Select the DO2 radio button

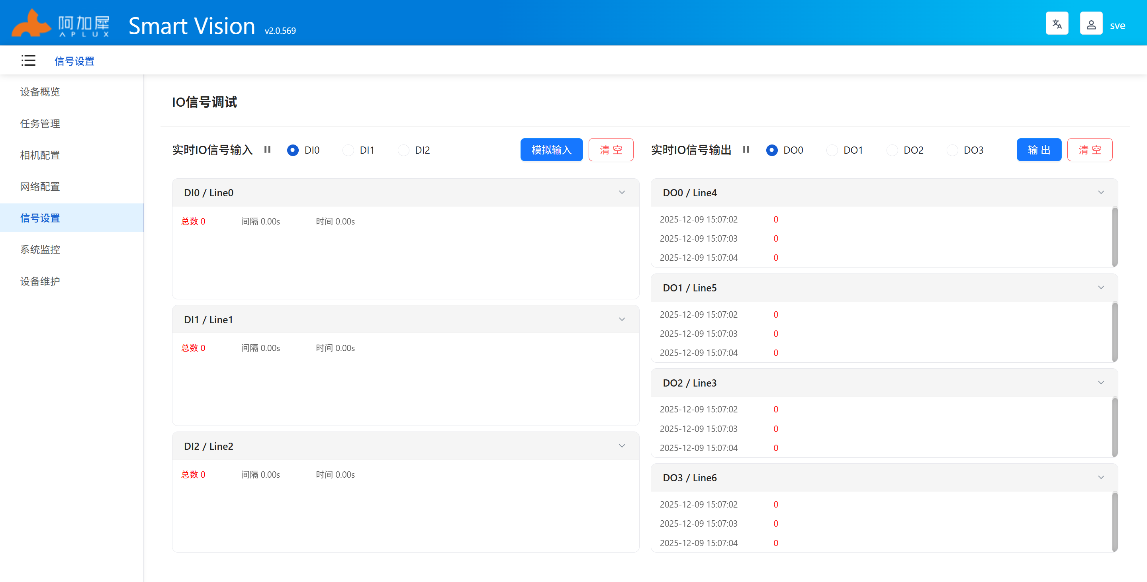point(892,150)
